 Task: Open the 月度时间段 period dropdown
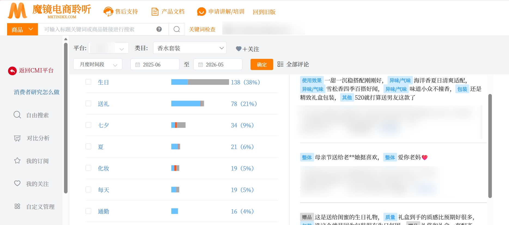98,64
